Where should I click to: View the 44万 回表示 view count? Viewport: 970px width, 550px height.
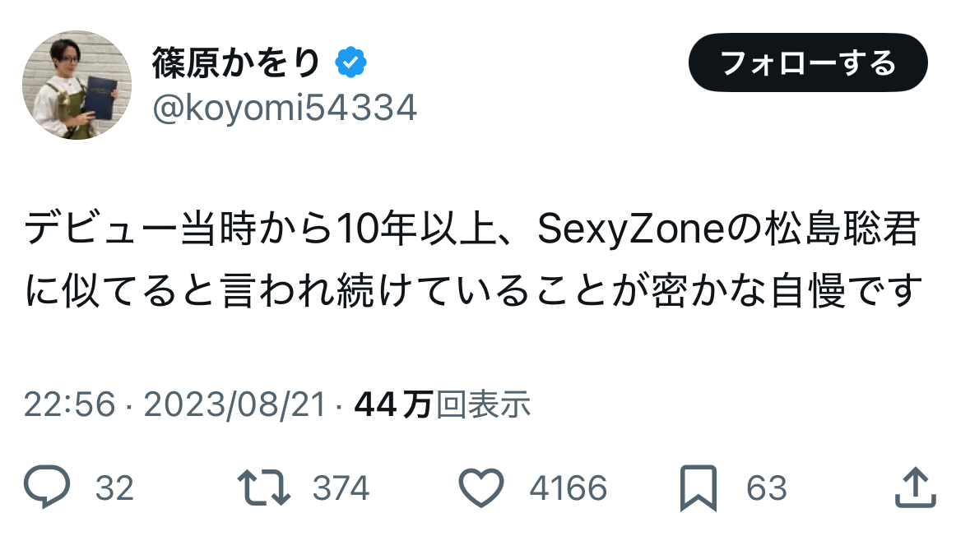coord(443,404)
